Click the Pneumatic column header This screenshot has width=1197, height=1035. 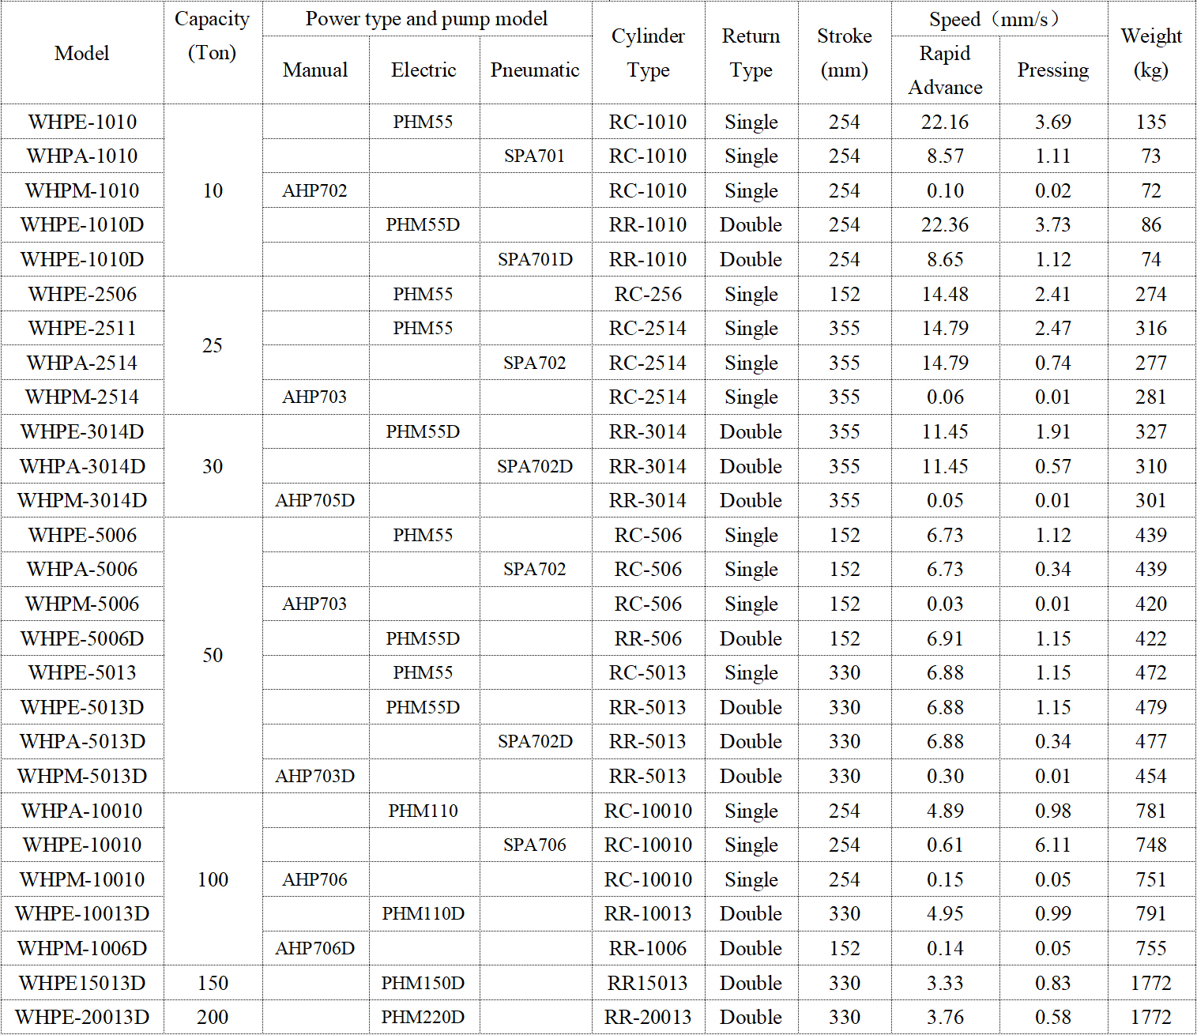tap(535, 70)
